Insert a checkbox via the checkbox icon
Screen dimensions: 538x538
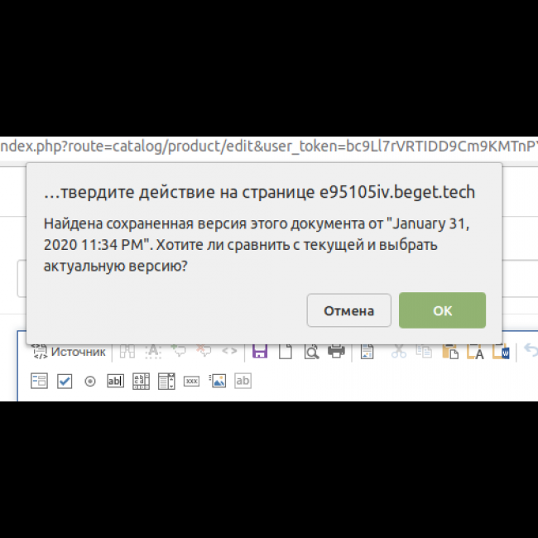[65, 381]
